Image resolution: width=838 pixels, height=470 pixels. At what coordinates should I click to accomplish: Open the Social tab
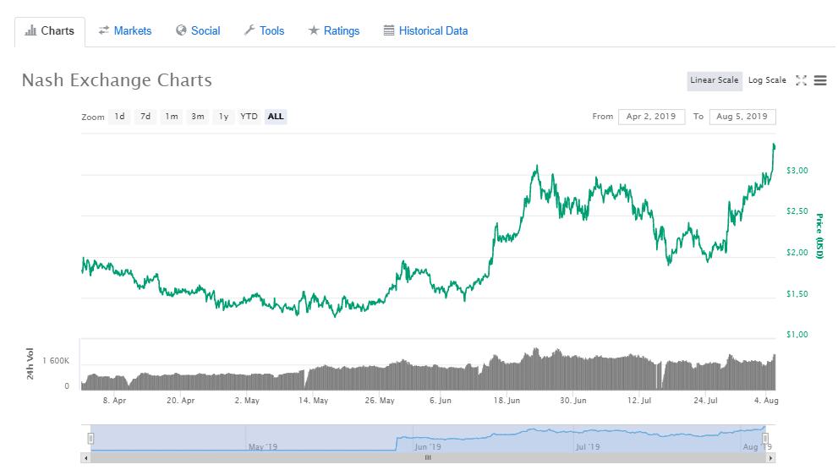pos(198,31)
